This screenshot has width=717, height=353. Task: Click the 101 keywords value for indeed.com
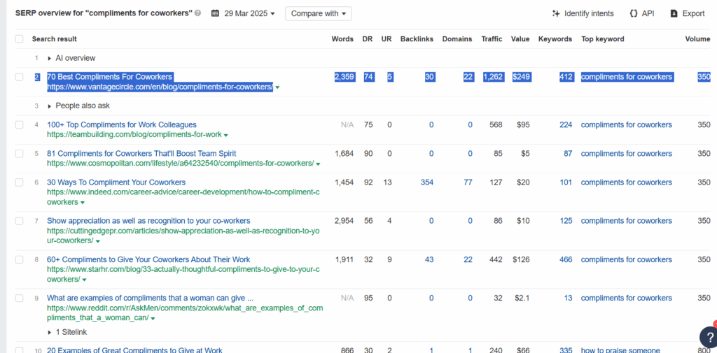click(566, 182)
